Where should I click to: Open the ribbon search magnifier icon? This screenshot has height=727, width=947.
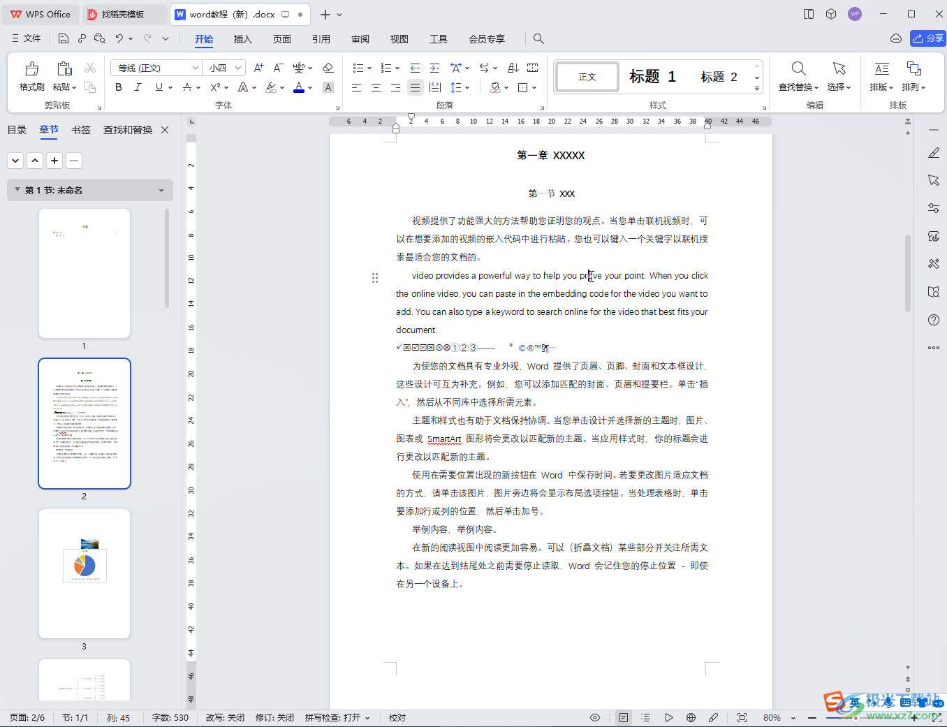click(538, 38)
